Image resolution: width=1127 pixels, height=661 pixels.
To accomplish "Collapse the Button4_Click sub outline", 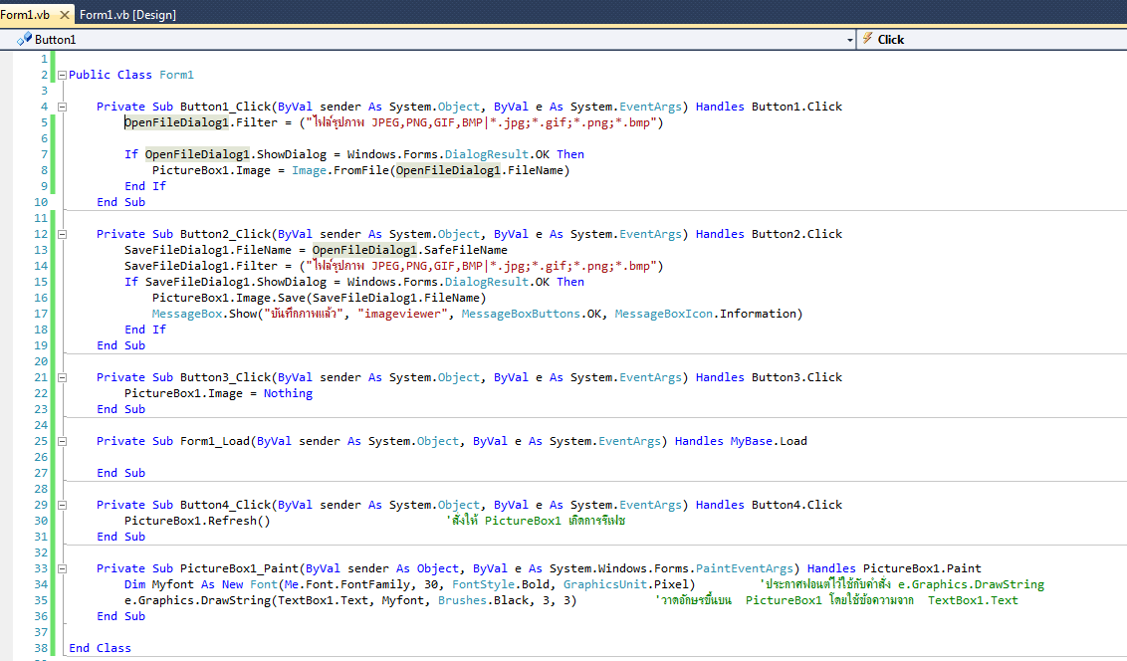I will point(62,505).
